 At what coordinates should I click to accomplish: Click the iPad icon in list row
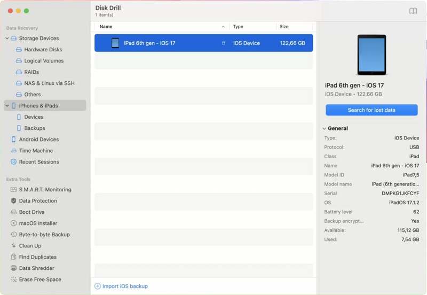pos(115,43)
